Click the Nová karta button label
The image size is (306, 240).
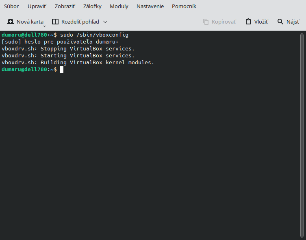click(30, 22)
